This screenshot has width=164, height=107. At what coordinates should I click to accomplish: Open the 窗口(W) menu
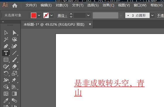click(140, 5)
